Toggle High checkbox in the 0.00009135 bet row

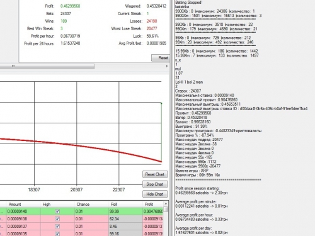pos(57,233)
